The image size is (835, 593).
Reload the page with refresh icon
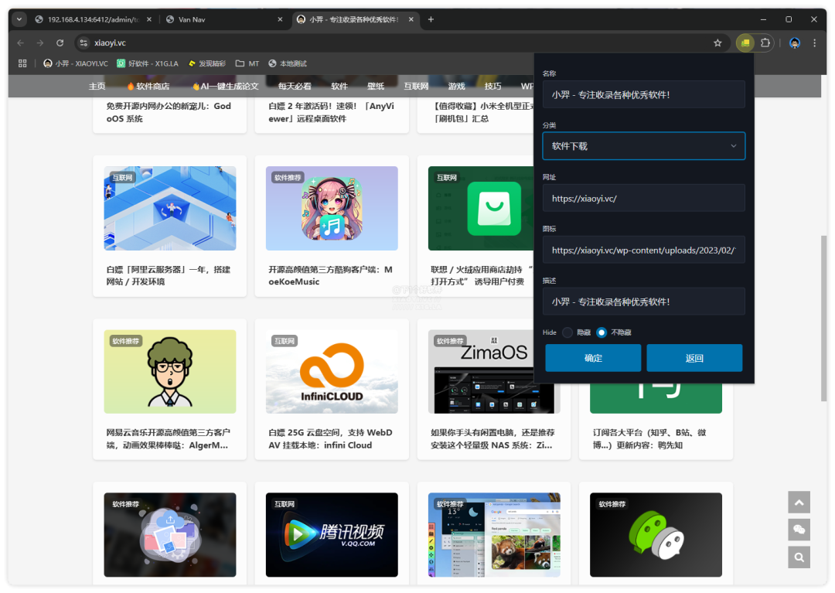coord(60,43)
